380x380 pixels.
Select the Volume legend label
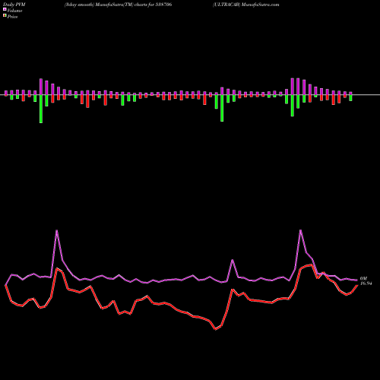tap(14, 11)
